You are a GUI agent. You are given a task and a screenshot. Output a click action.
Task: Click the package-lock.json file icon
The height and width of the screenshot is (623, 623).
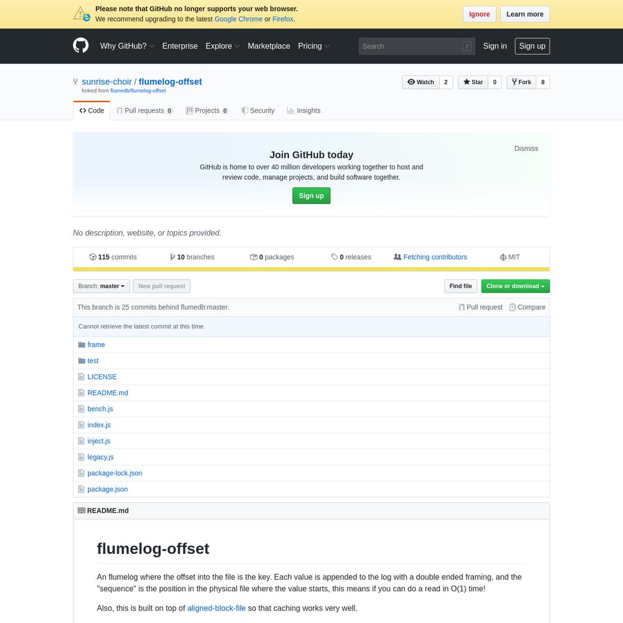[x=81, y=473]
